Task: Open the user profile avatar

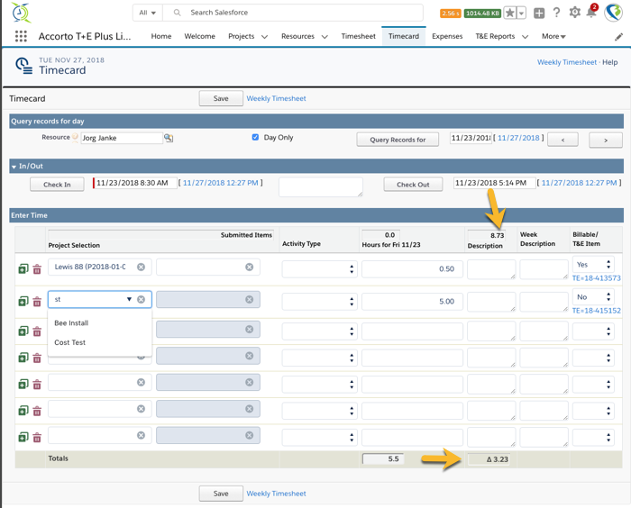Action: tap(613, 13)
